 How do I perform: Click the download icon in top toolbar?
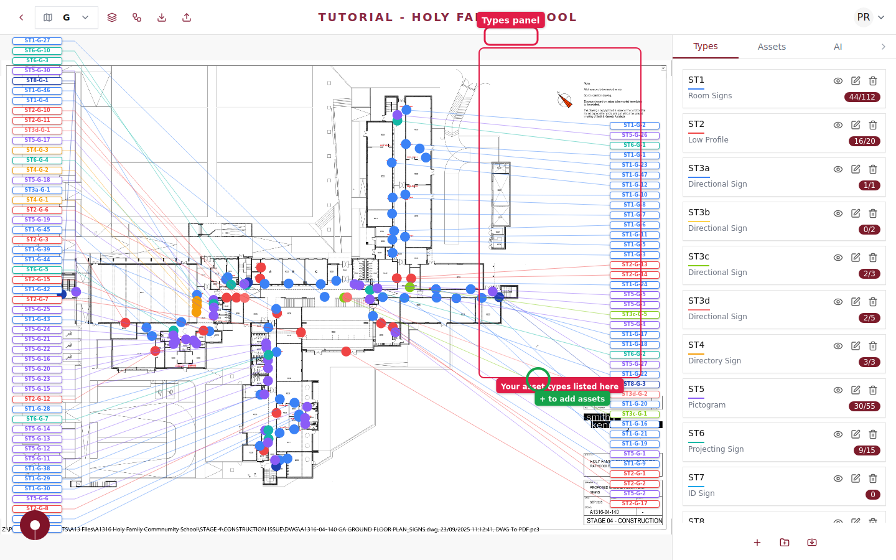tap(162, 17)
